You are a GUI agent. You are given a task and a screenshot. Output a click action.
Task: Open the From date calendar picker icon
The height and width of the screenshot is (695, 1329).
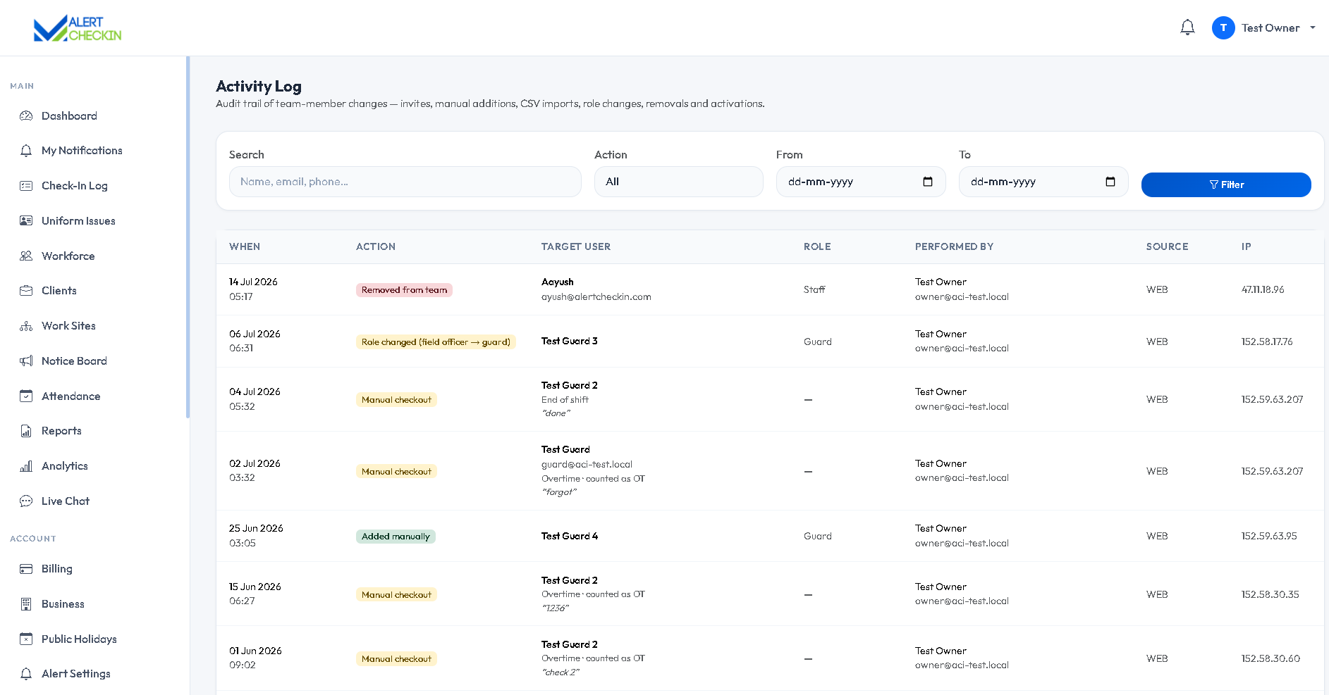[x=928, y=182]
